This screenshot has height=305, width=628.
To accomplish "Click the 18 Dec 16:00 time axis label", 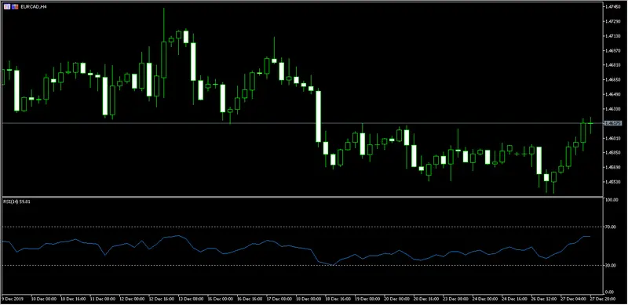I will click(338, 299).
